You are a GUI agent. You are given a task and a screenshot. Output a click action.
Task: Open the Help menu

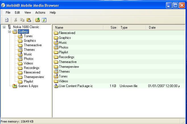53,12
